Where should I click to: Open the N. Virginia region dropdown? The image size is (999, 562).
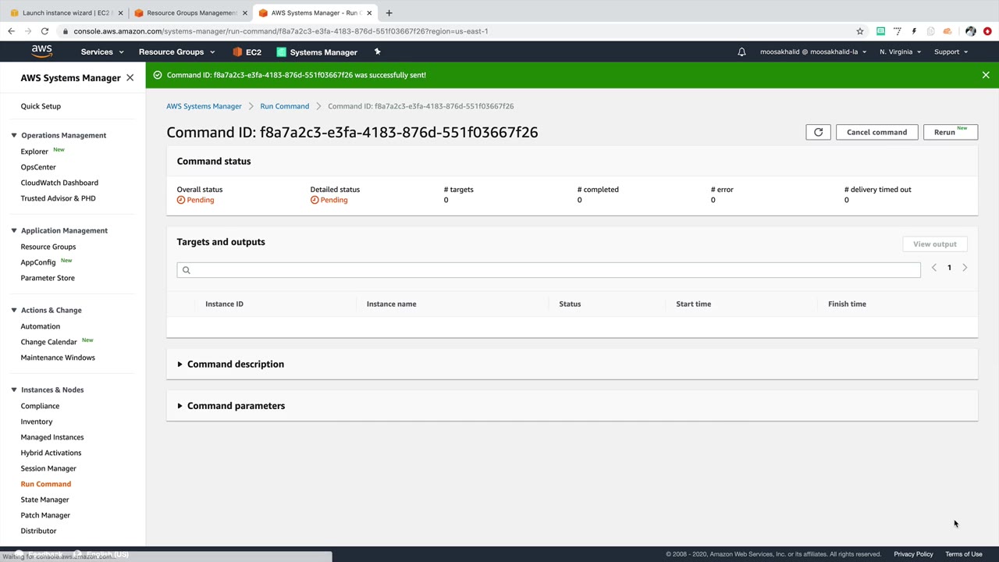pos(900,52)
